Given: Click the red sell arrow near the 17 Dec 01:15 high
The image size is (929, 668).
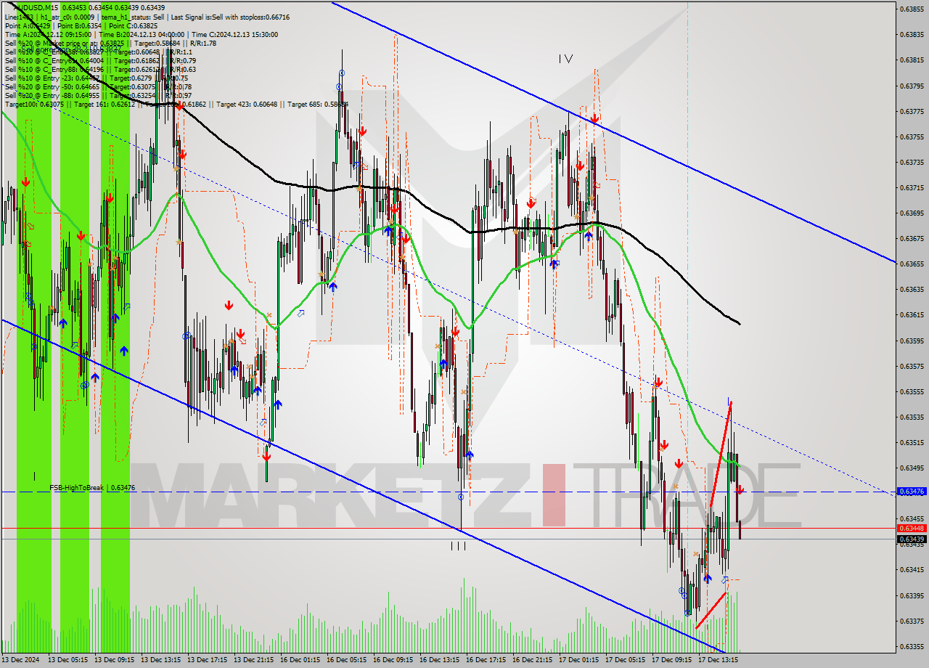Looking at the screenshot, I should point(595,120).
